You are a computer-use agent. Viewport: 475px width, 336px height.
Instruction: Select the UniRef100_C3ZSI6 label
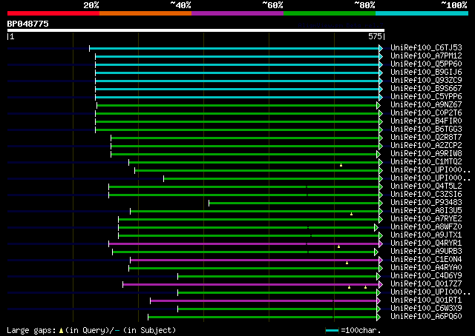pos(426,194)
